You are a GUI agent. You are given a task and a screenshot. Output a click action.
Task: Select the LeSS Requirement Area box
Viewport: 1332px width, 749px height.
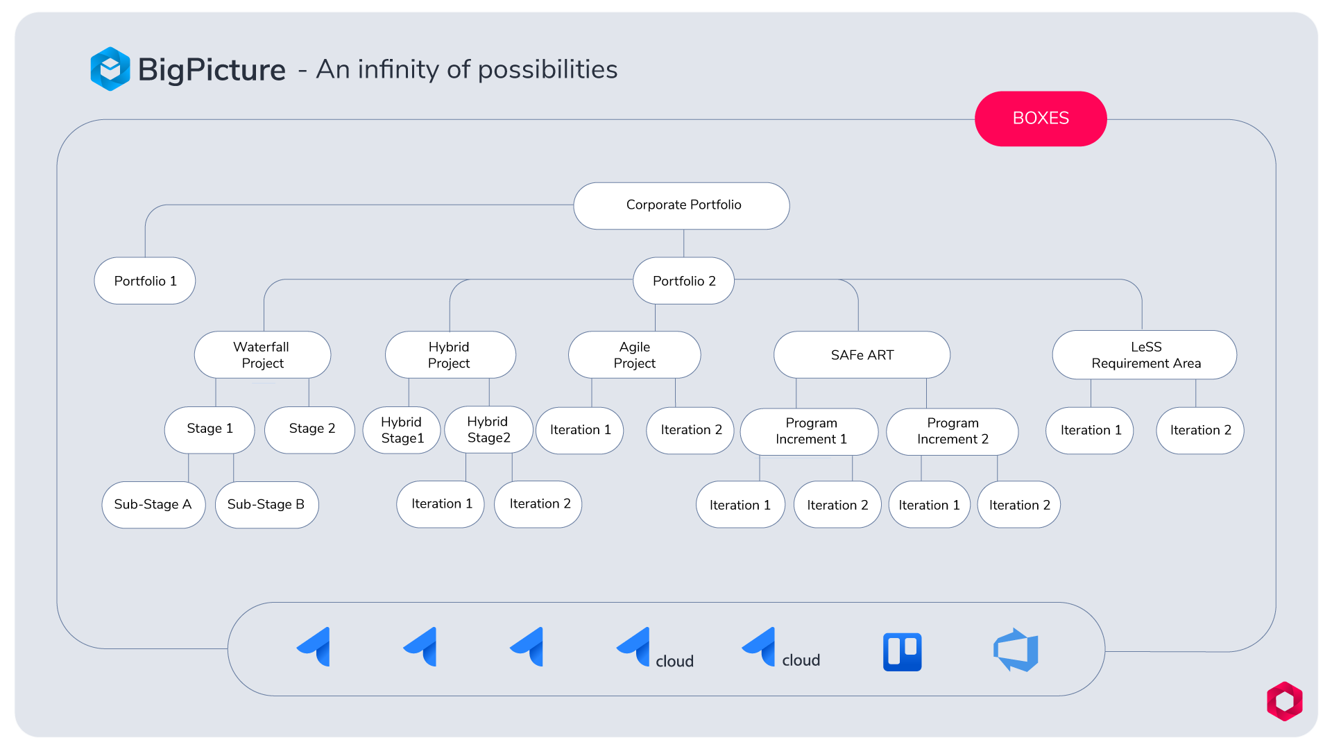click(x=1145, y=354)
